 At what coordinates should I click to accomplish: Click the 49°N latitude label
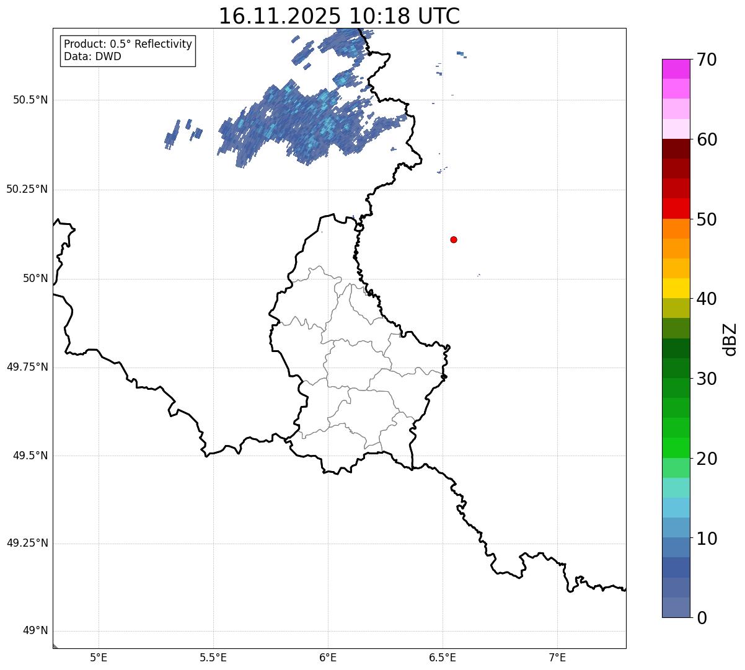coord(35,631)
